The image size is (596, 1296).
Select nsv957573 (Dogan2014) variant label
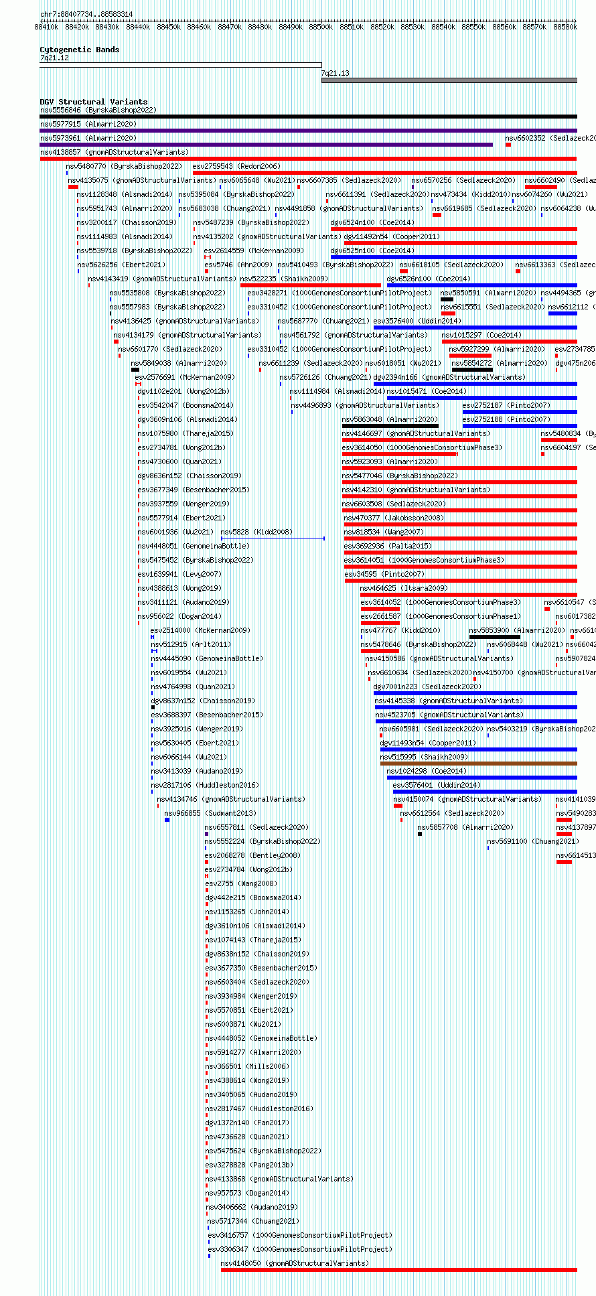coord(247,1193)
